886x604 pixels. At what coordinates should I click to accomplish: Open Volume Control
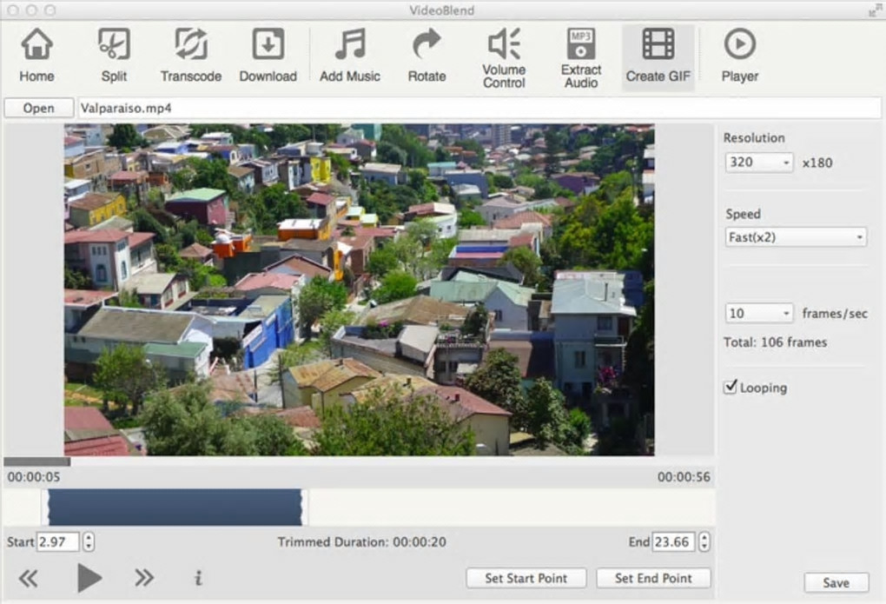click(504, 59)
